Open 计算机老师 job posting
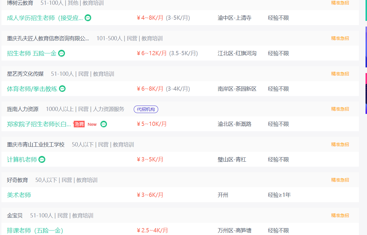 [22, 160]
